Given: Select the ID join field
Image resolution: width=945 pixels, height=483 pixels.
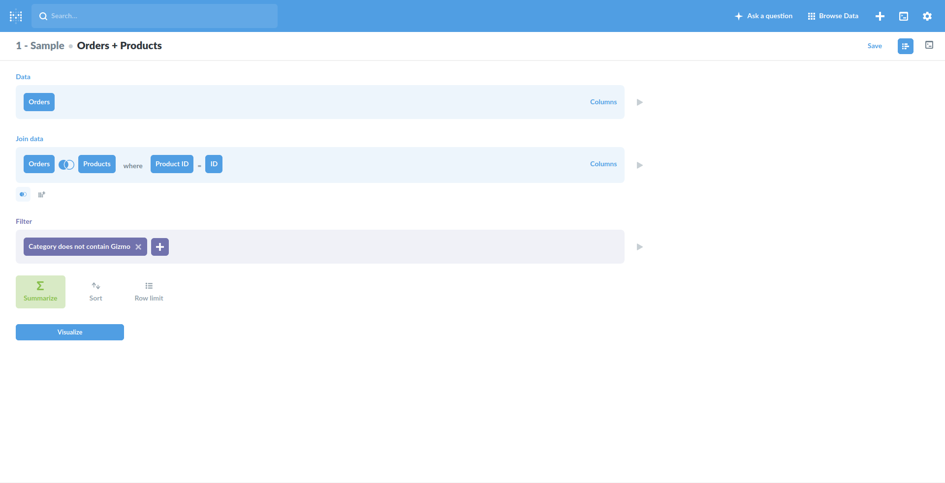Looking at the screenshot, I should 214,164.
